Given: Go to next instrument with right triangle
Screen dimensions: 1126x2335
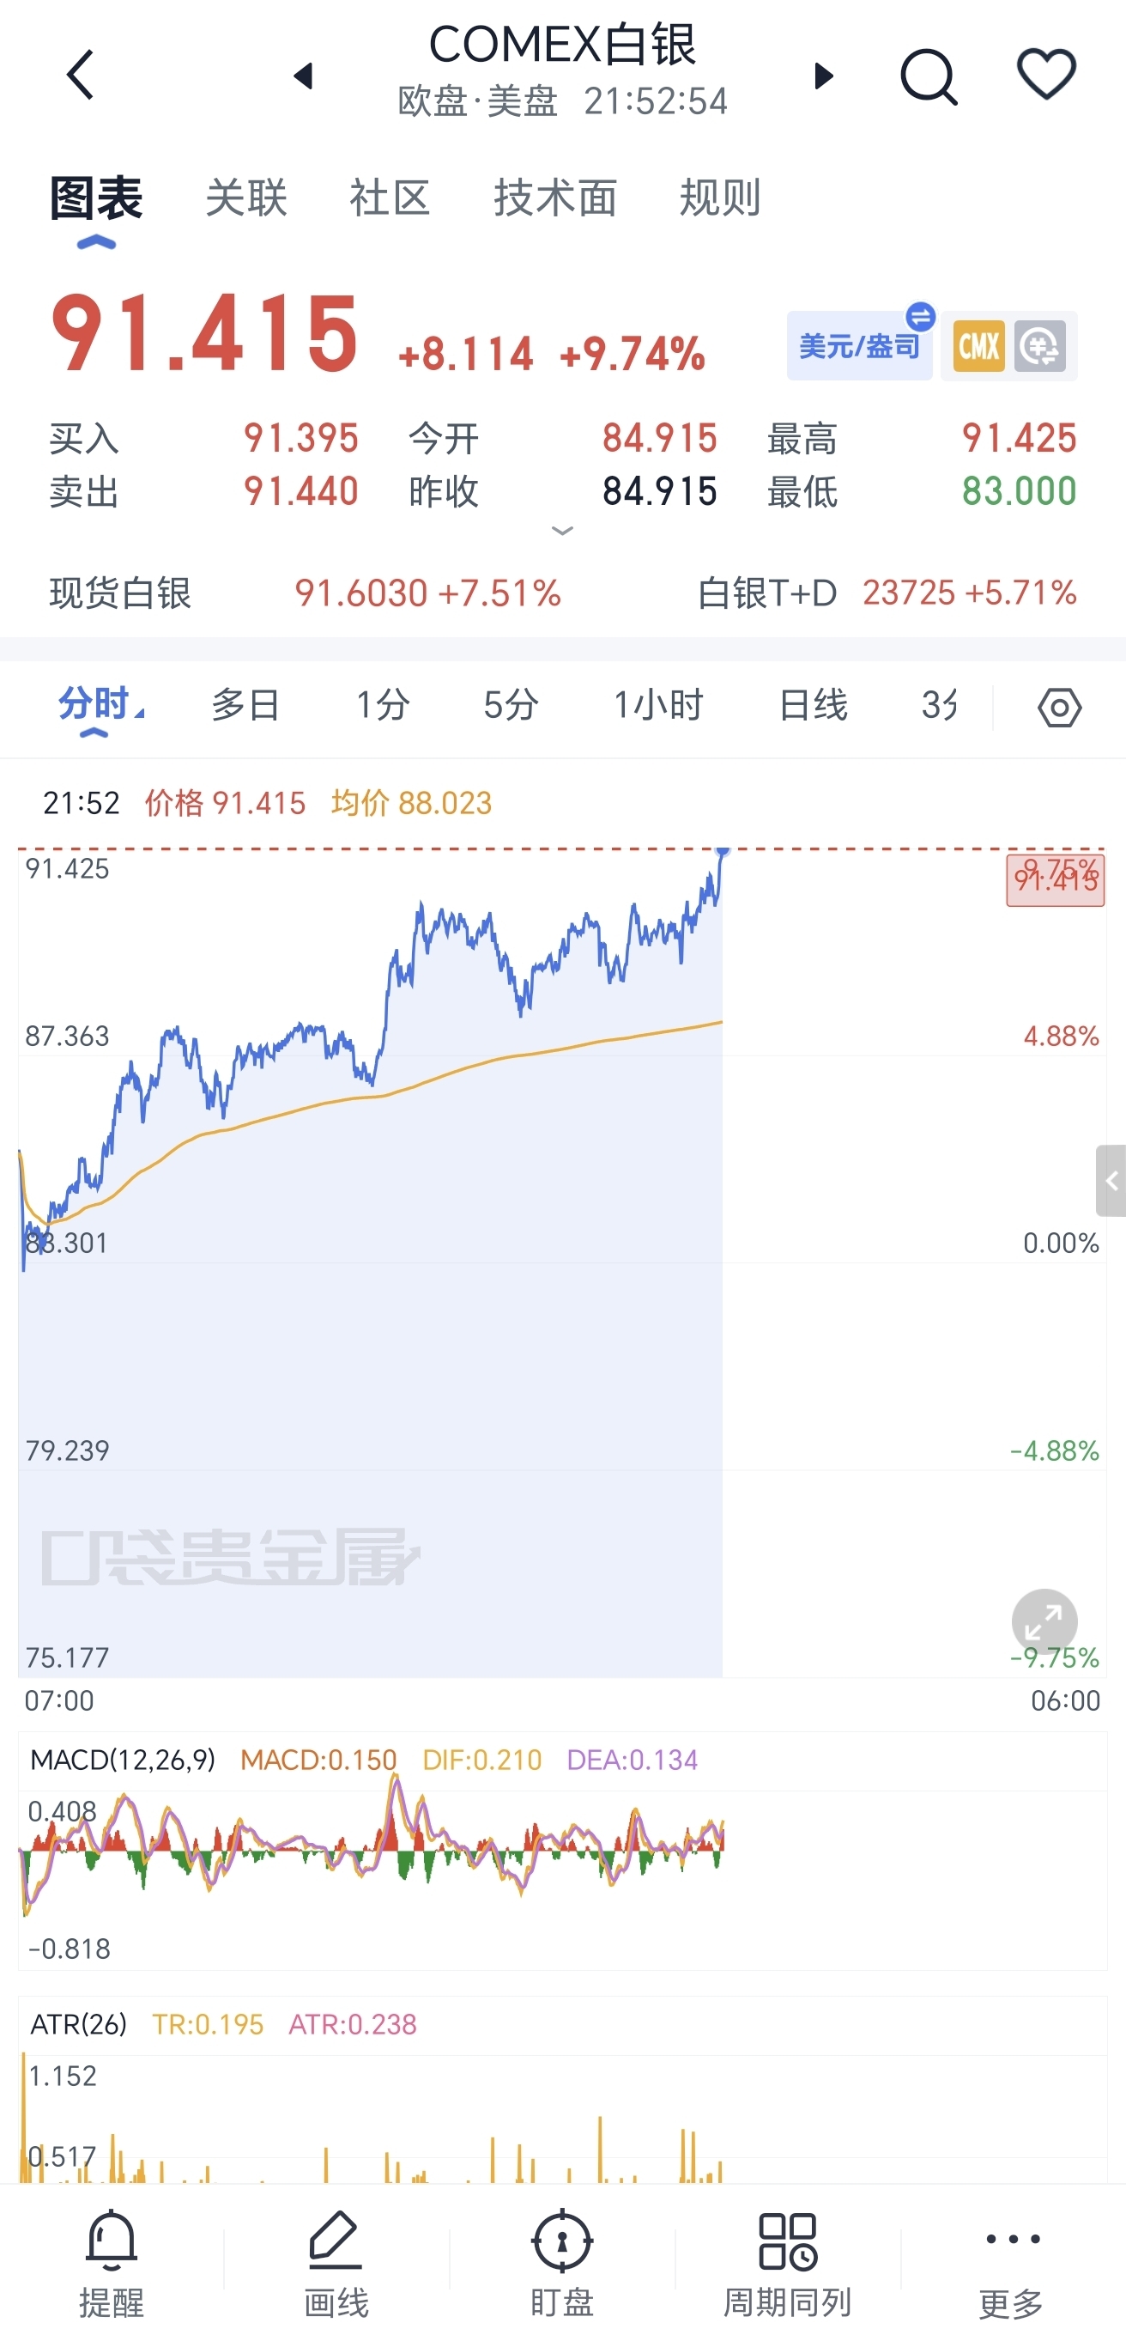Looking at the screenshot, I should [x=822, y=76].
